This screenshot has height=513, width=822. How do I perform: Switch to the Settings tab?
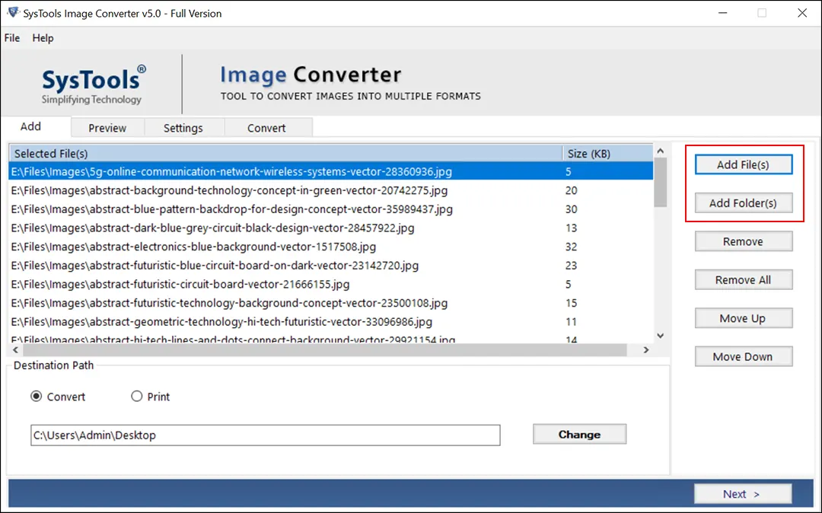[x=183, y=127]
